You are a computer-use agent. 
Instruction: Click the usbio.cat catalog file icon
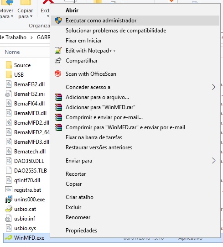click(x=9, y=209)
